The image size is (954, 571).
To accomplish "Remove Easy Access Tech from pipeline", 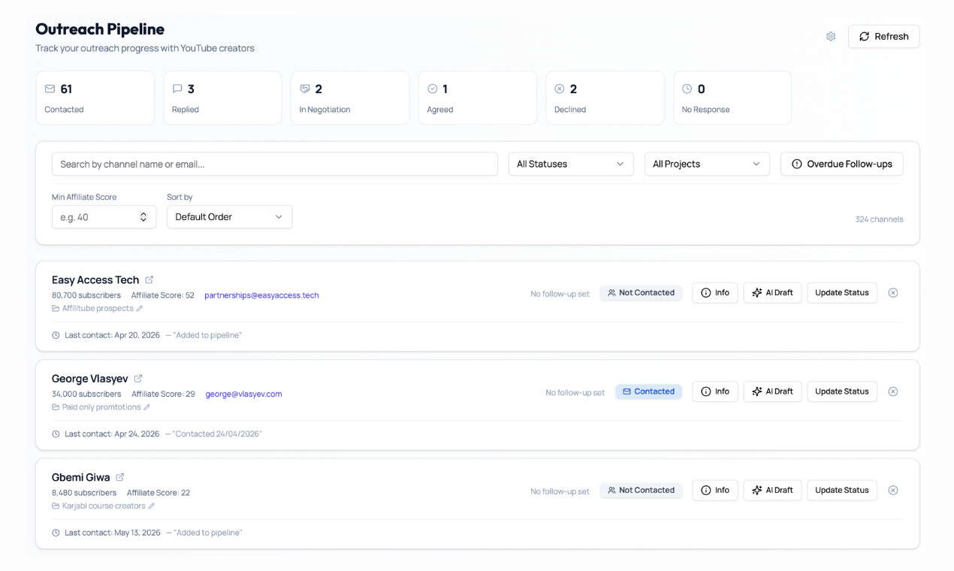I will pyautogui.click(x=893, y=292).
